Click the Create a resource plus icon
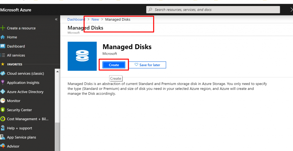 [3, 28]
